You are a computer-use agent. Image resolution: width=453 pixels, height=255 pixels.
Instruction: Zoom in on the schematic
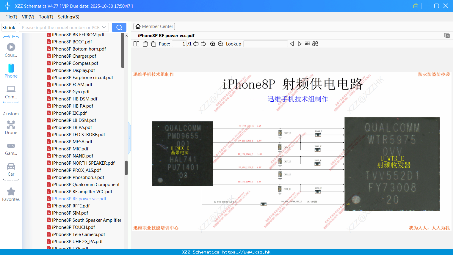pyautogui.click(x=213, y=44)
